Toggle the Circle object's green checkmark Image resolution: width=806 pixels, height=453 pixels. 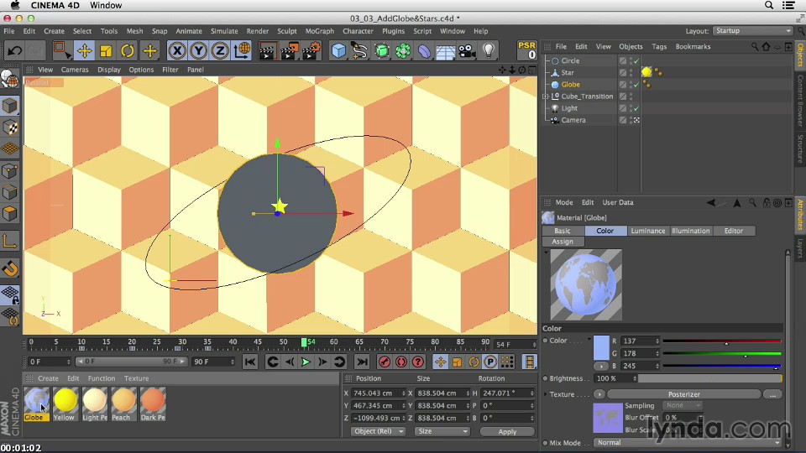click(636, 61)
